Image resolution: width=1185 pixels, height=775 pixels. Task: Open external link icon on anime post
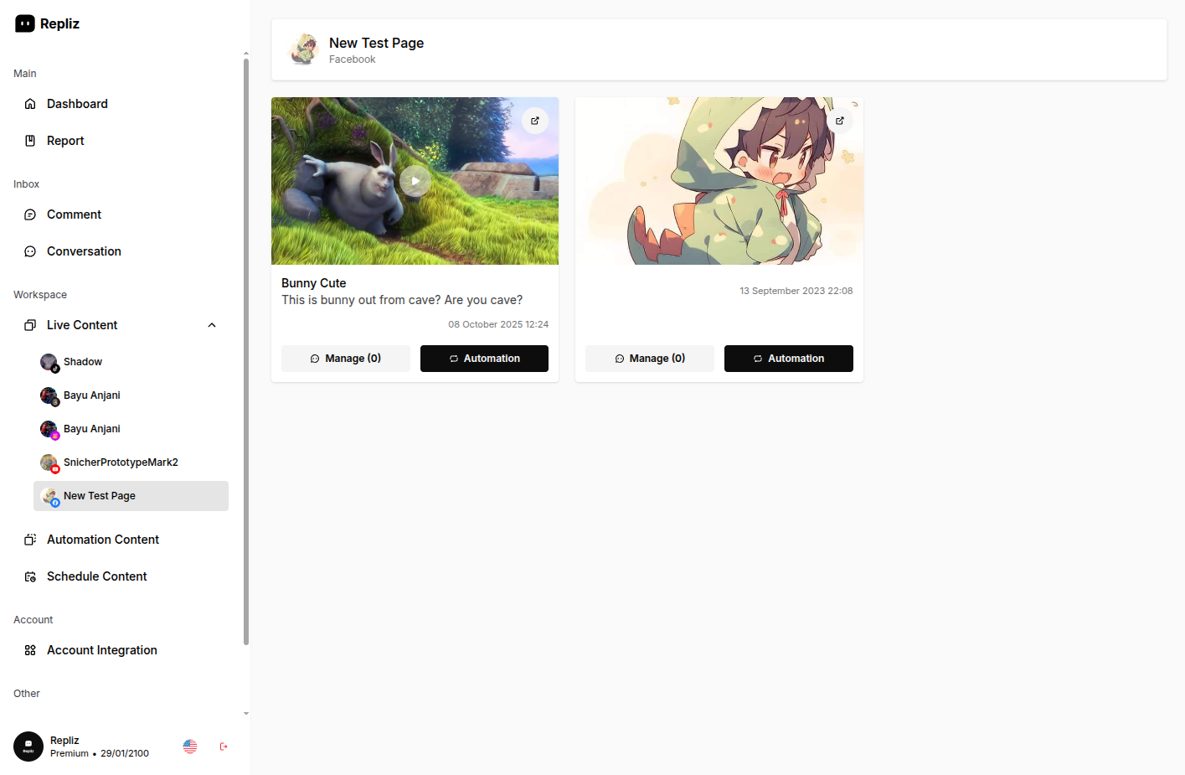pyautogui.click(x=840, y=121)
